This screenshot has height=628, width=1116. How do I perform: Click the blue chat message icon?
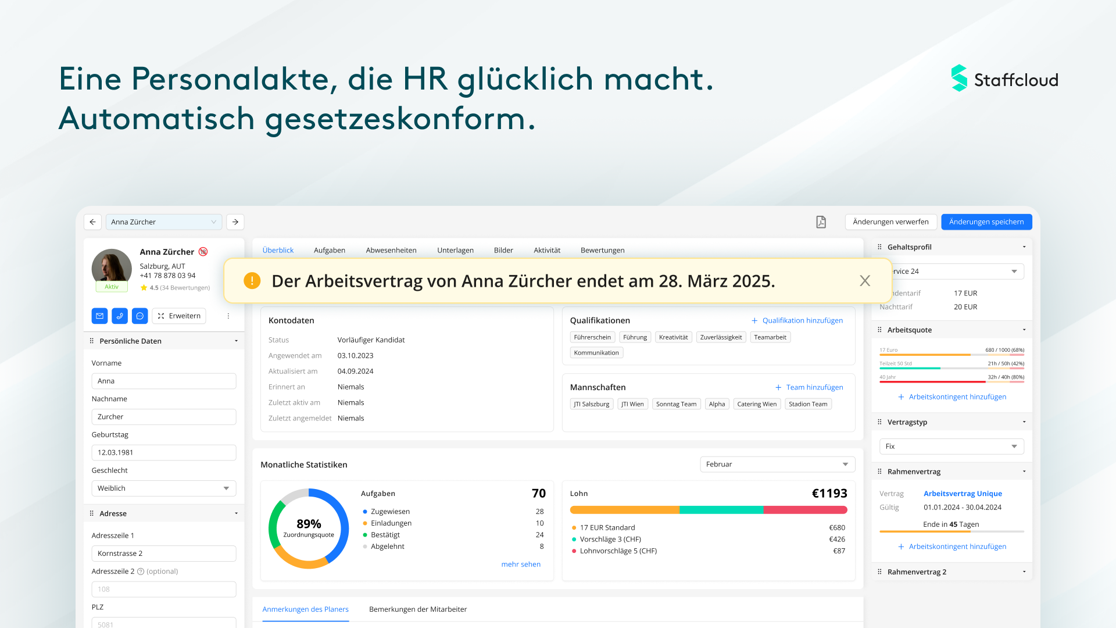(140, 316)
